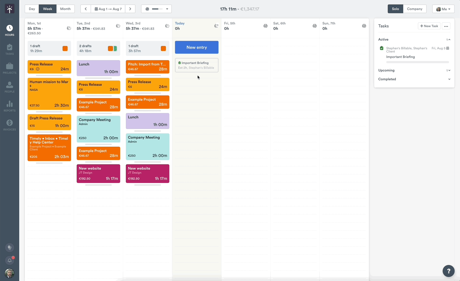
Task: Open notifications via the bell icon
Action: coord(10,260)
